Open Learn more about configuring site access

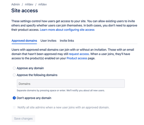tap(67, 30)
